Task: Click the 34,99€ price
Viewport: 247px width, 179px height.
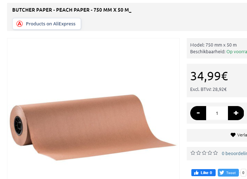Action: point(209,76)
